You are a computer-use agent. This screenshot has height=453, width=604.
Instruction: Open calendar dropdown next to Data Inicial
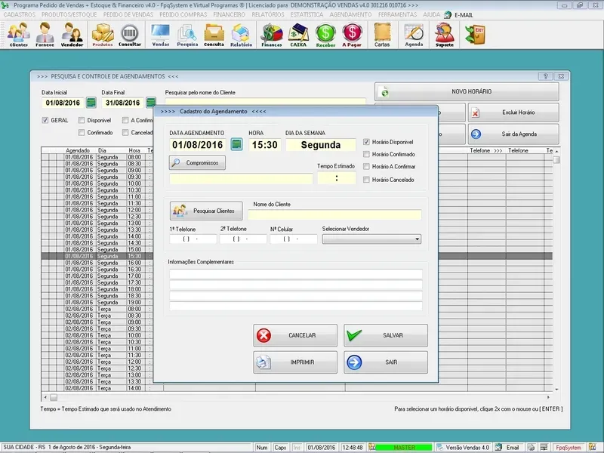click(x=91, y=103)
